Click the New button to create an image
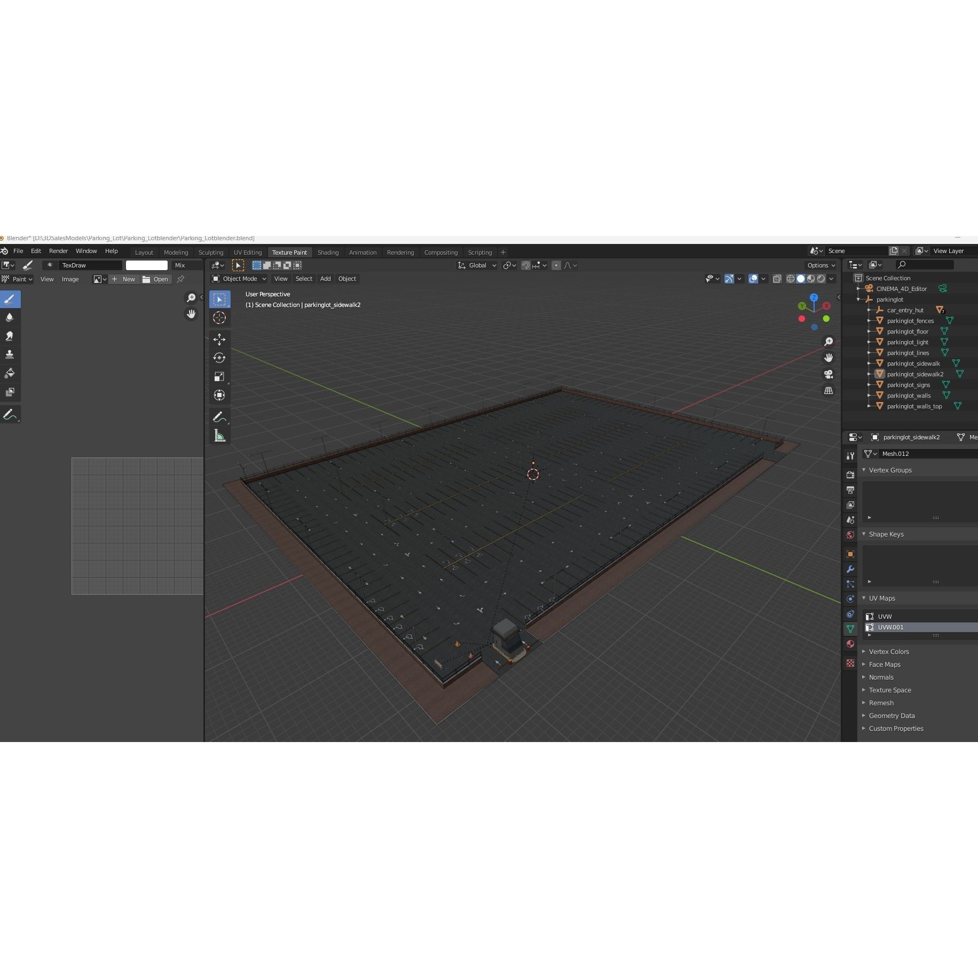The height and width of the screenshot is (978, 978). pos(129,279)
